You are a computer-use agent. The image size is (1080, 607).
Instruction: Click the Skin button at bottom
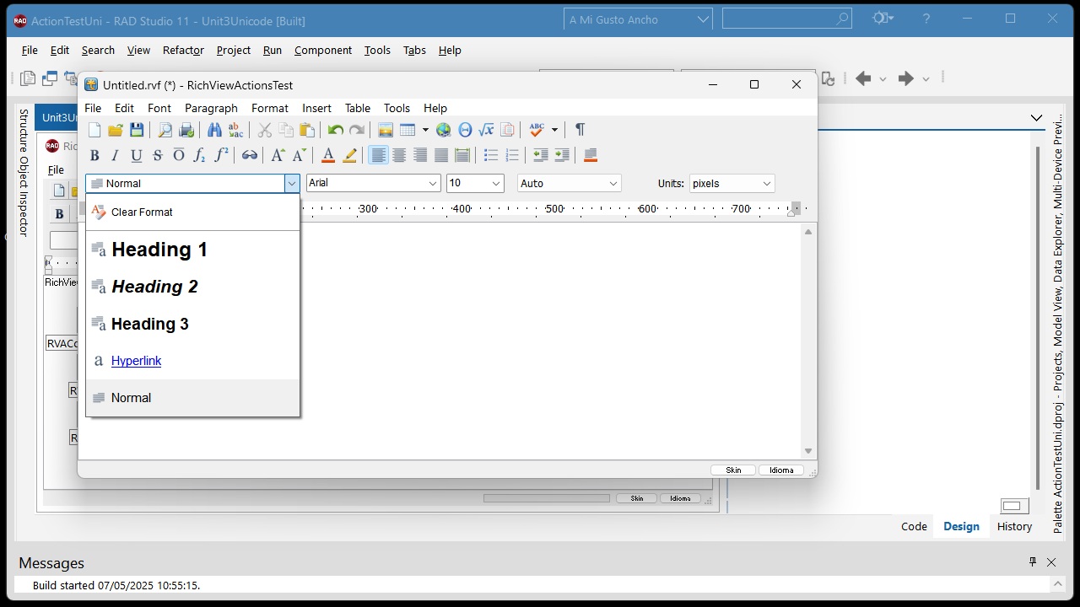(734, 470)
